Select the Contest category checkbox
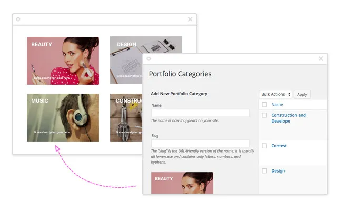 coord(264,146)
